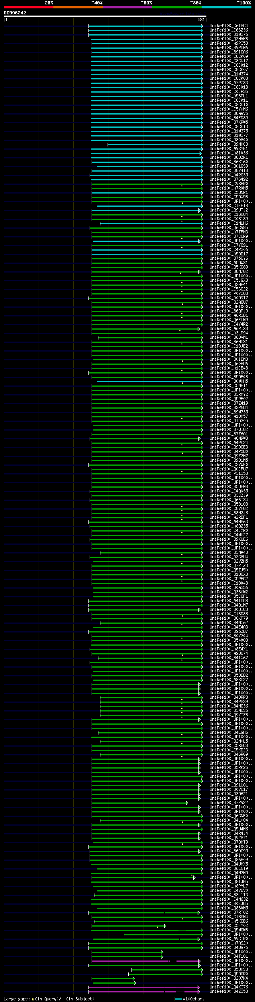Open hit UniRef100_A9PI53
255x1002 pixels.
pyautogui.click(x=229, y=43)
